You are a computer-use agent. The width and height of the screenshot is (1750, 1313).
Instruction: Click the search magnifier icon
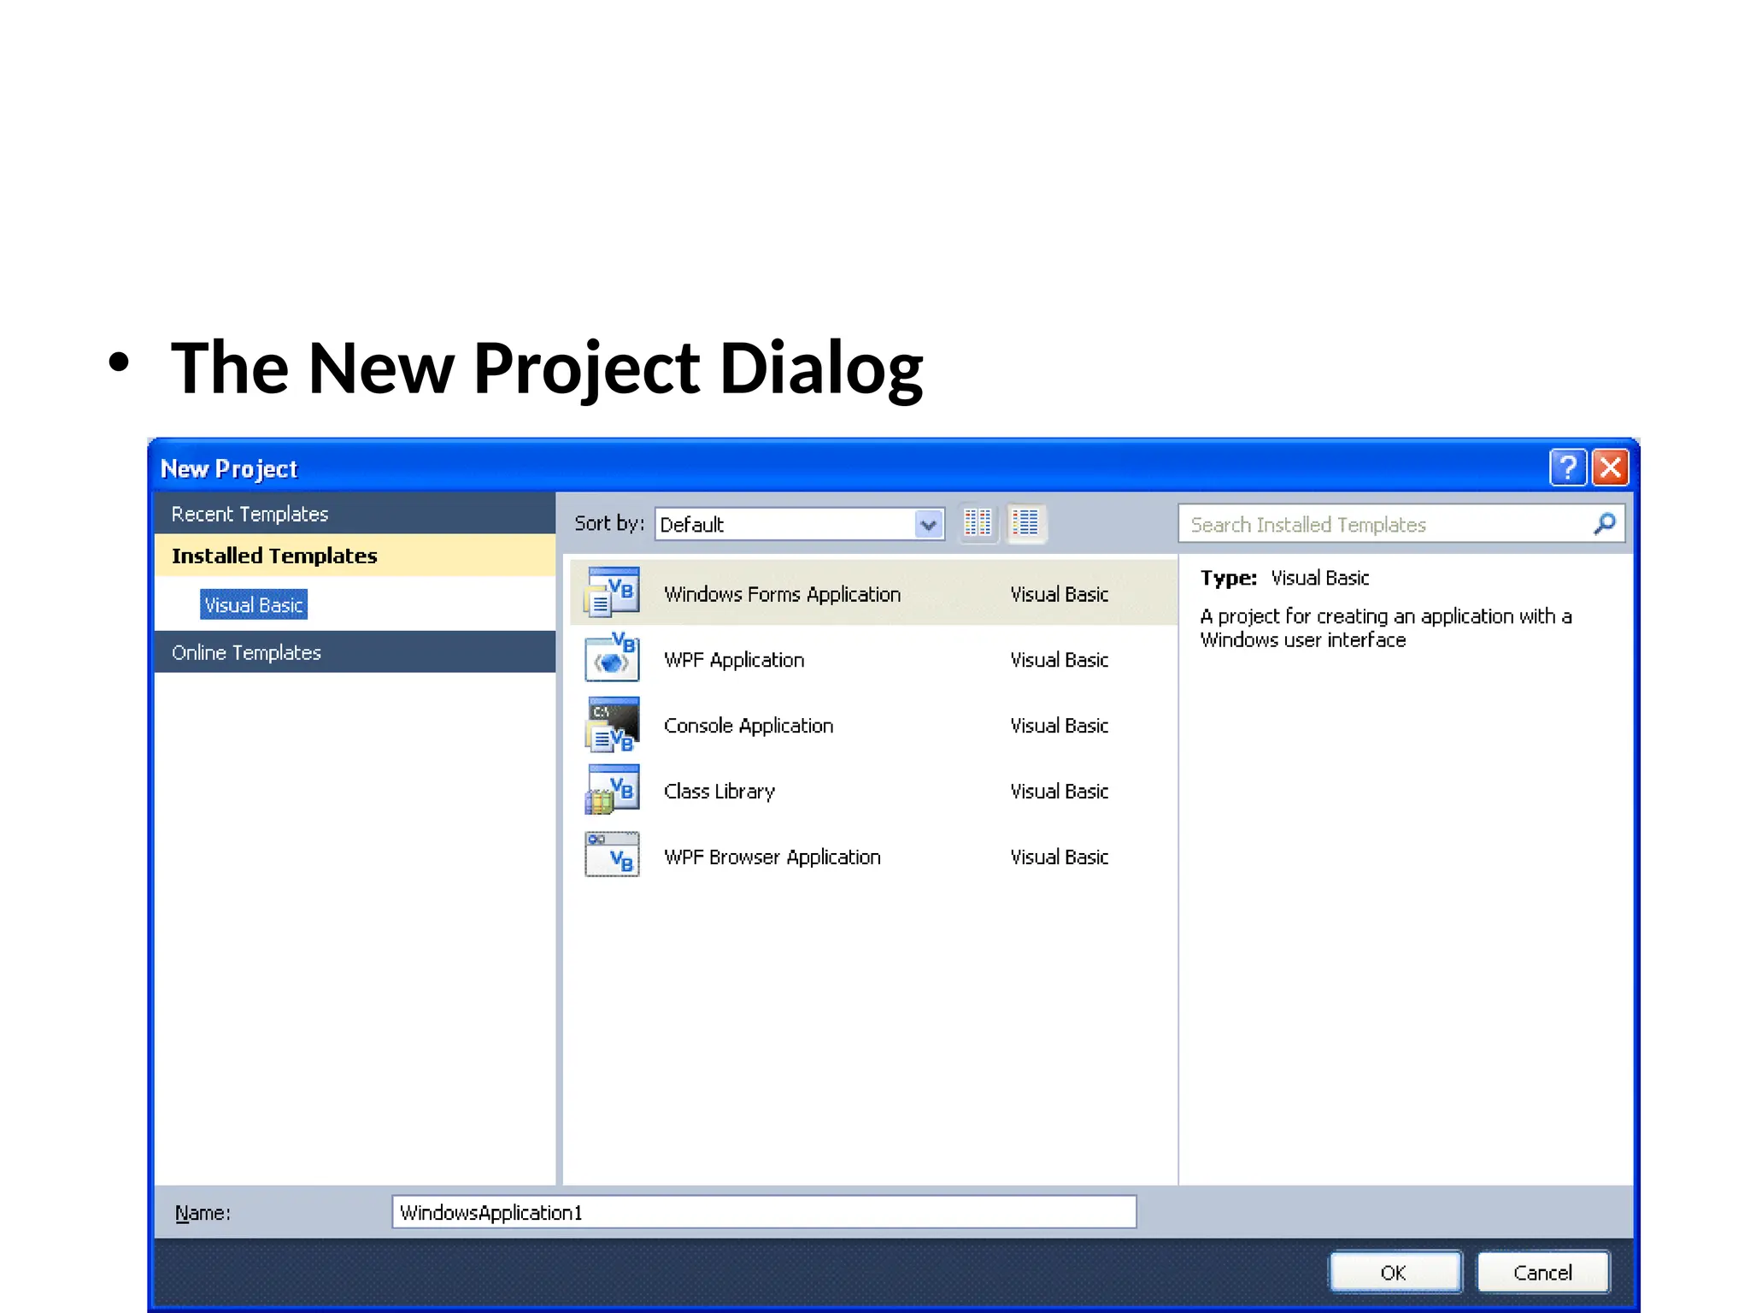tap(1605, 523)
